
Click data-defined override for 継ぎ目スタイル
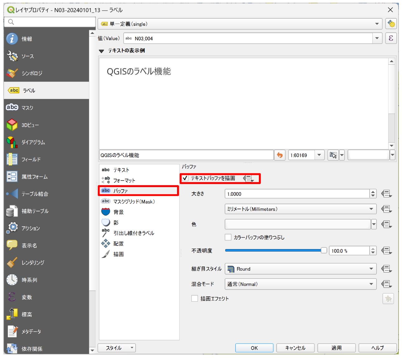coord(386,269)
